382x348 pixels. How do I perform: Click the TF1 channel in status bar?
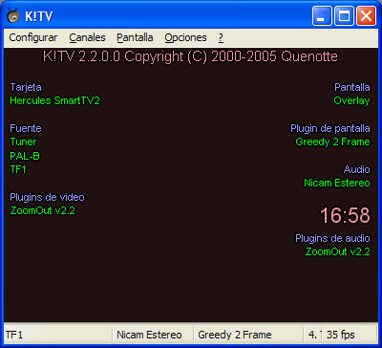click(58, 335)
